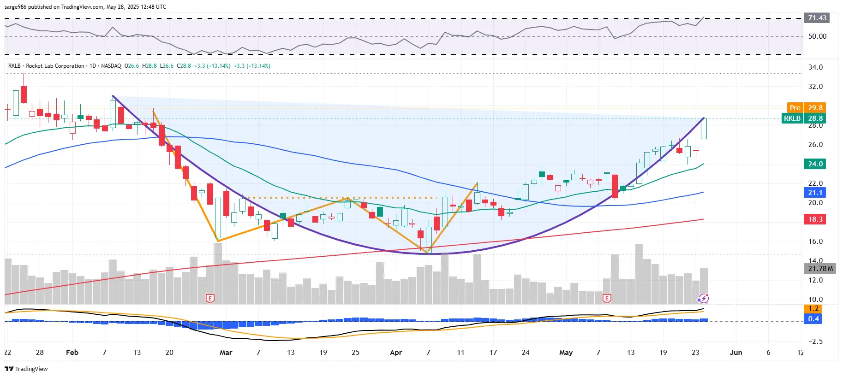The height and width of the screenshot is (377, 843).
Task: Click the Jun date label
Action: (736, 353)
